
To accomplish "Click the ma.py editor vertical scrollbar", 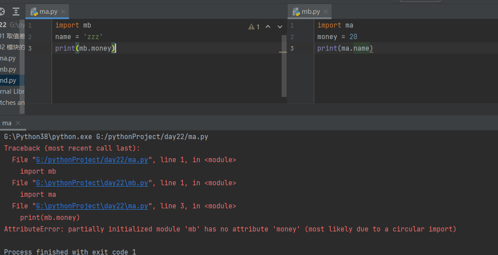I will coord(284,66).
